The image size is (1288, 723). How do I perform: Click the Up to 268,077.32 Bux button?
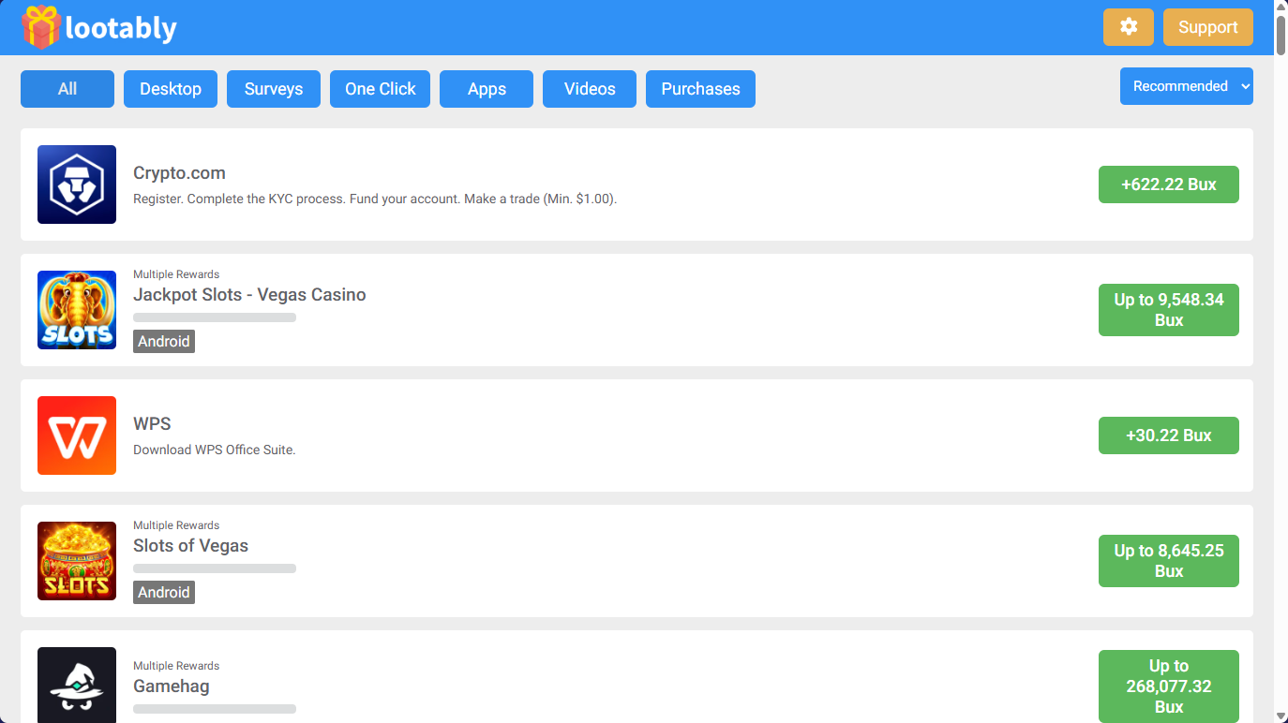(x=1169, y=686)
